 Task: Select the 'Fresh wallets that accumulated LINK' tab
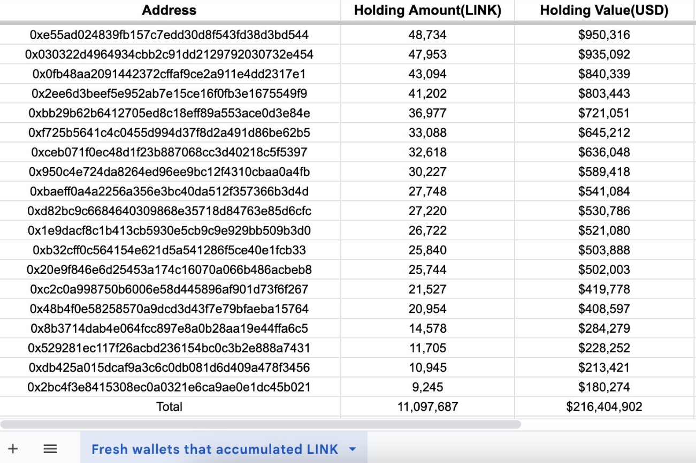tap(215, 449)
